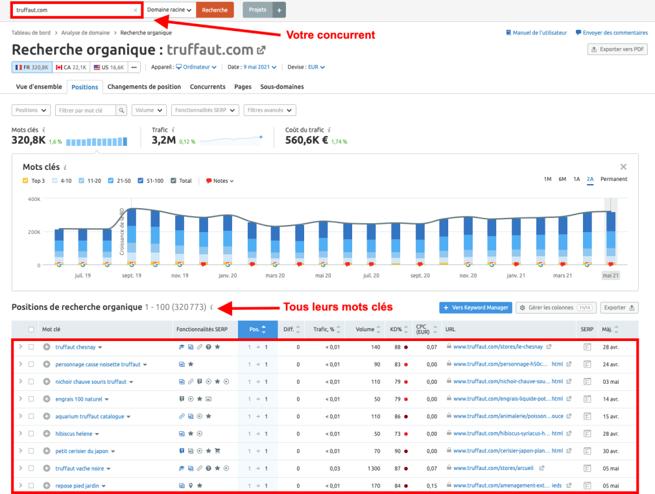
Task: Show info icon beside Positions de recherche organique
Action: (211, 307)
